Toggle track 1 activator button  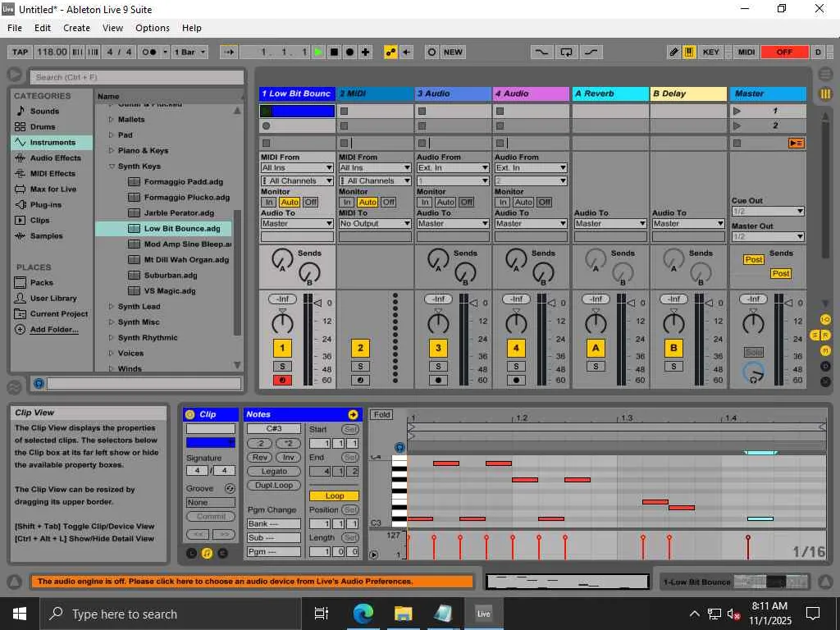(x=281, y=348)
